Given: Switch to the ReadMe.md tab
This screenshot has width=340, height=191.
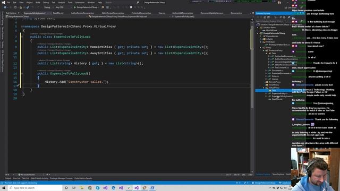Looking at the screenshot, I should [x=58, y=13].
